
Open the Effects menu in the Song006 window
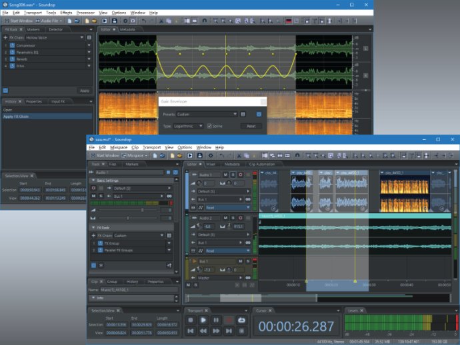(66, 13)
